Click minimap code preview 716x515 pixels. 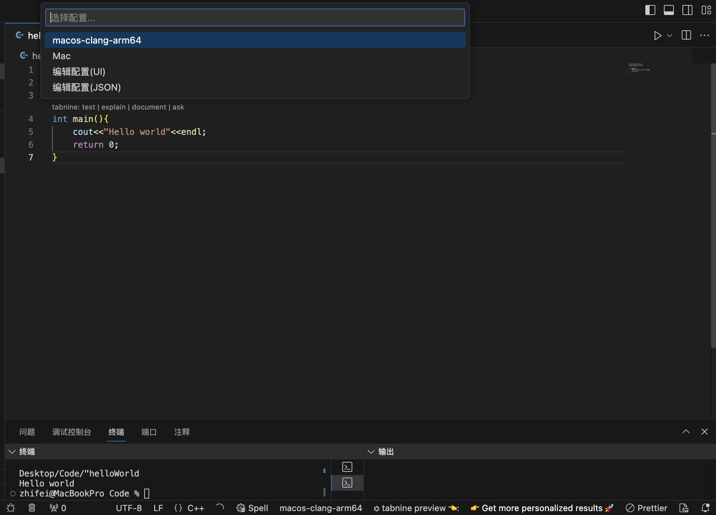640,68
